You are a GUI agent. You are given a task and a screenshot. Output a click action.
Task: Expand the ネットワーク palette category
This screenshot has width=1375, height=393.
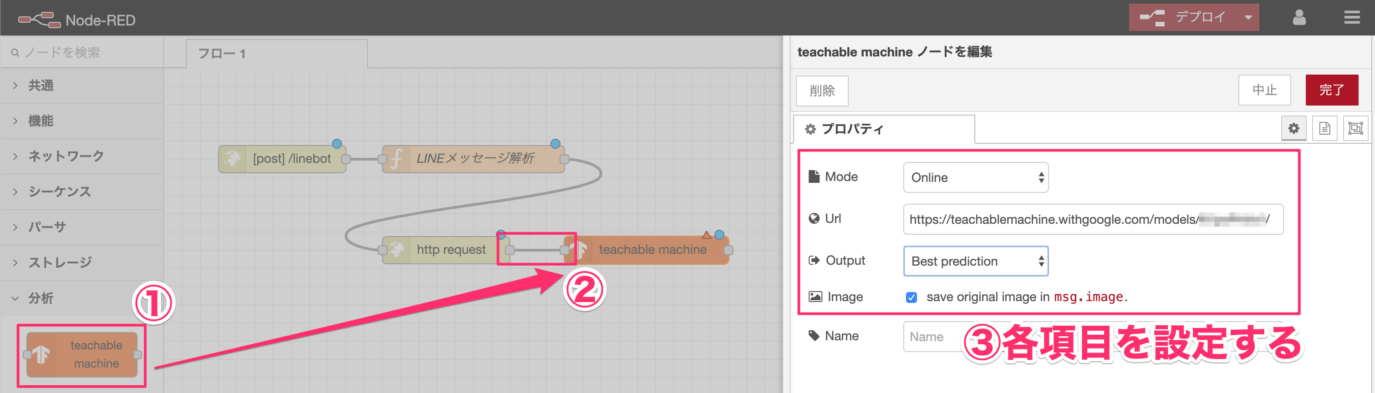[x=81, y=156]
